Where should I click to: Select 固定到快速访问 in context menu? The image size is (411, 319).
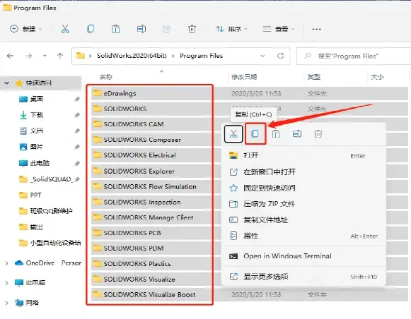point(303,188)
